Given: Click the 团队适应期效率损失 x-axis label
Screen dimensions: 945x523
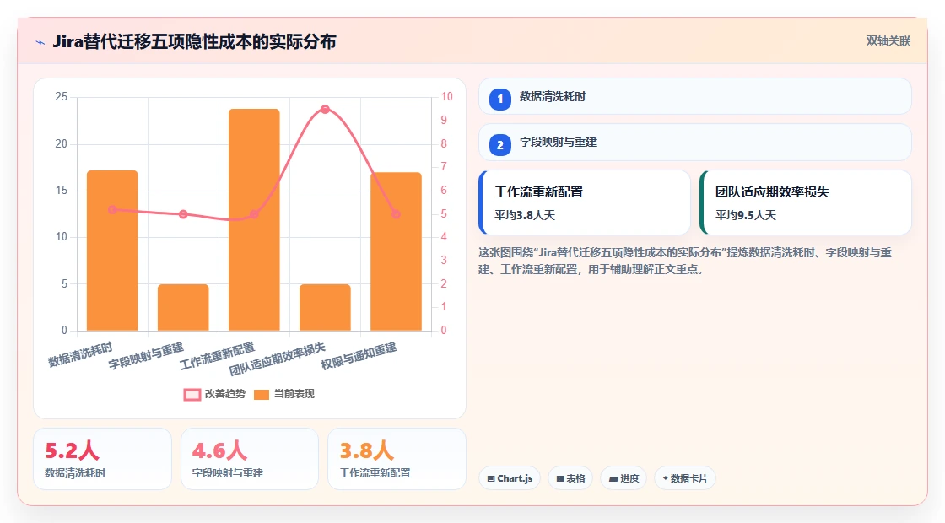Looking at the screenshot, I should (x=278, y=359).
